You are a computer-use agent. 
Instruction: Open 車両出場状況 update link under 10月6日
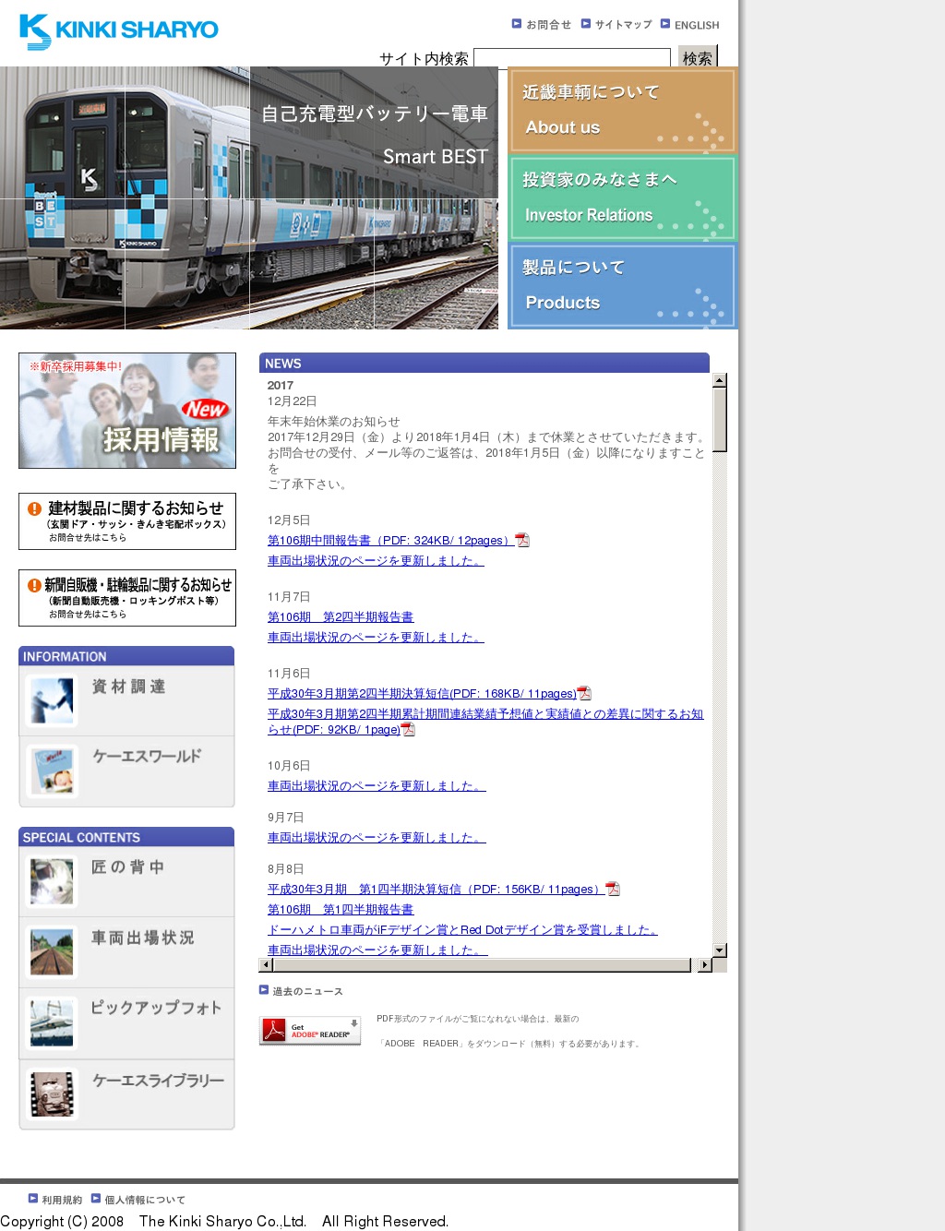(x=377, y=786)
